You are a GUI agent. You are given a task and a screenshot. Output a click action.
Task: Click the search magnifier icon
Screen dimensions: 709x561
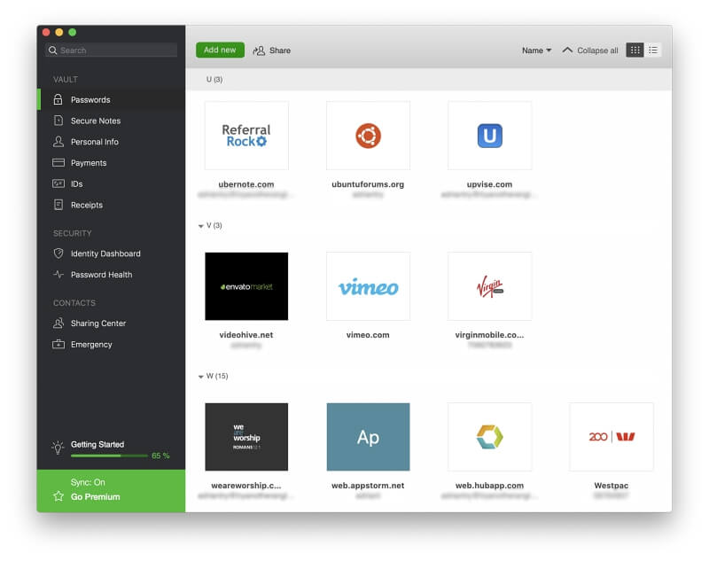[x=52, y=51]
